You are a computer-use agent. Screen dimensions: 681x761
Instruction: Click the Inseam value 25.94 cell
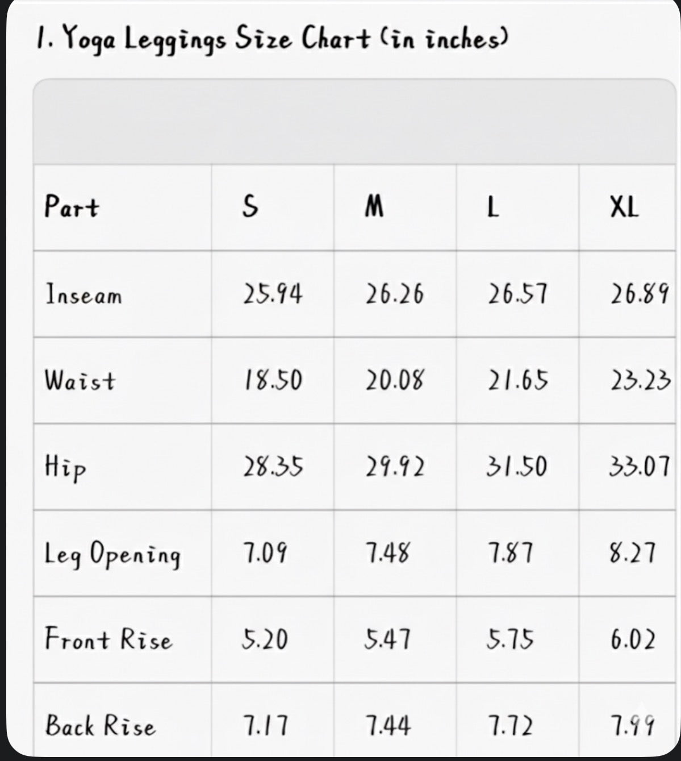273,294
